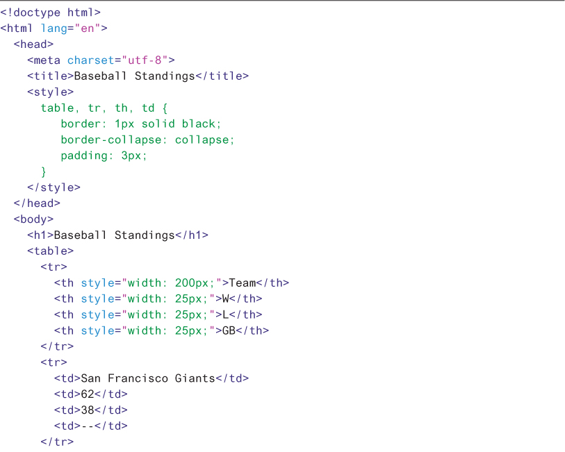Click the border-collapse: collapse declaration
This screenshot has height=452, width=565.
[147, 140]
